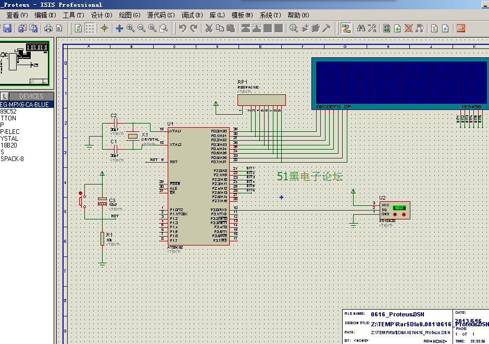Click the DS18B20 green temperature readout
489x344 pixels.
[399, 207]
